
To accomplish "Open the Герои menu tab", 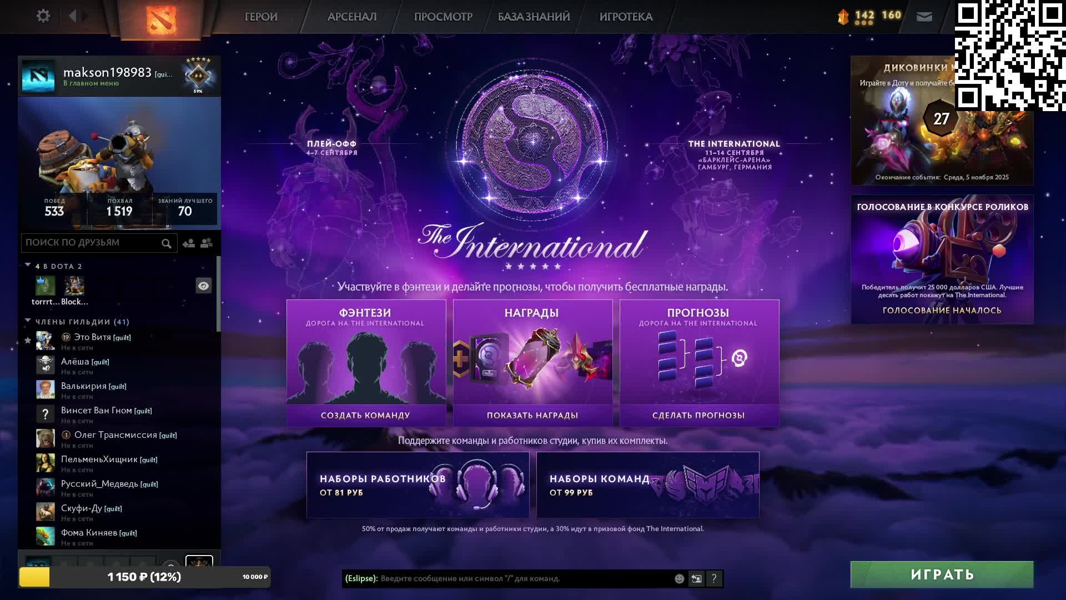I will tap(261, 17).
